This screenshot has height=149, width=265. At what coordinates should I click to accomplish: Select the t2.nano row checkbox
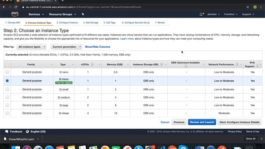tap(7, 72)
